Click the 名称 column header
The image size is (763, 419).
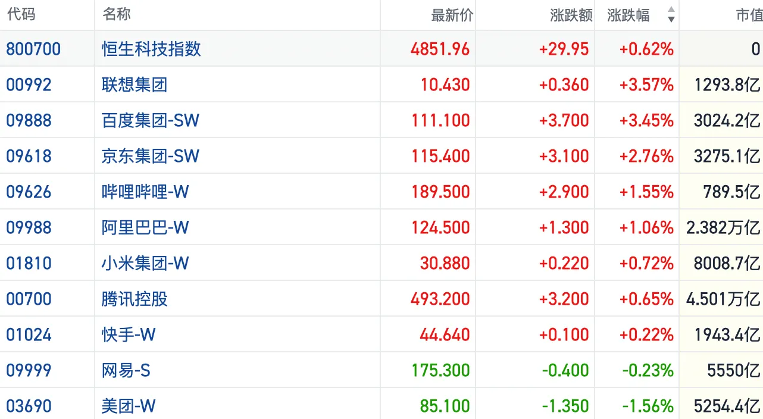tap(117, 14)
